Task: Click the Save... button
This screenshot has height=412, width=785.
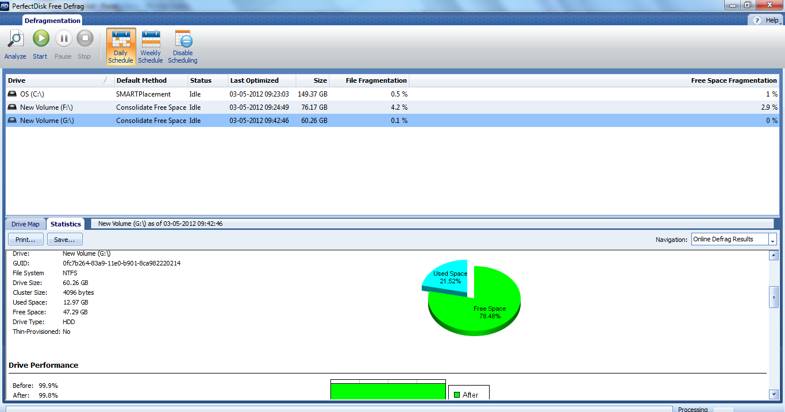Action: point(65,239)
